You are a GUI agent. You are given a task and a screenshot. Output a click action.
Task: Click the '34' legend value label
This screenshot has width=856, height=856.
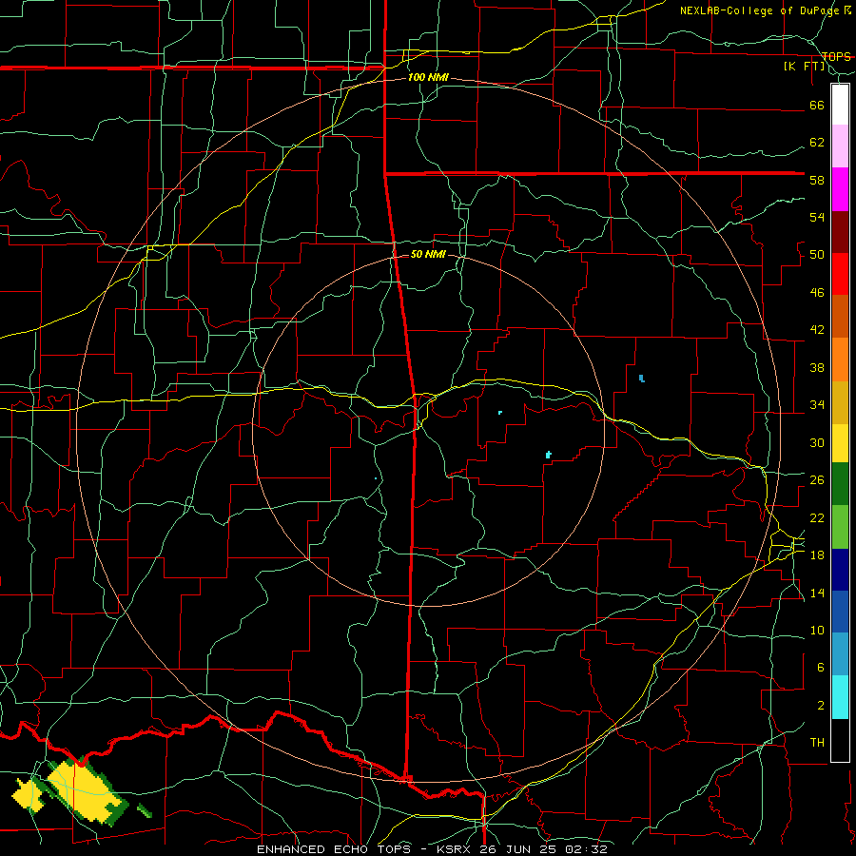817,405
